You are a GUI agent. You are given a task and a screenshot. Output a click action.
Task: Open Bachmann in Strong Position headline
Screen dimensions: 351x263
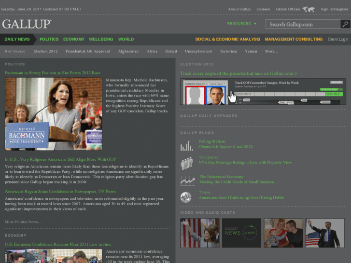click(x=53, y=73)
